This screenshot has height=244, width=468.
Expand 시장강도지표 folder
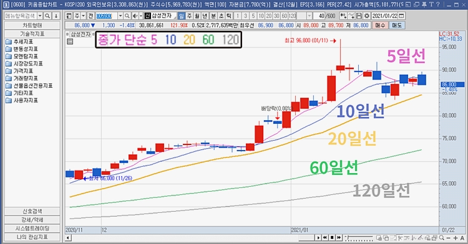24,63
